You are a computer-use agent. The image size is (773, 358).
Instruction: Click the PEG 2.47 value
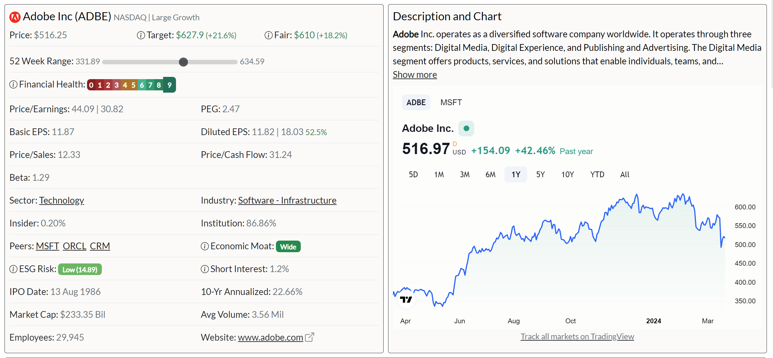231,109
